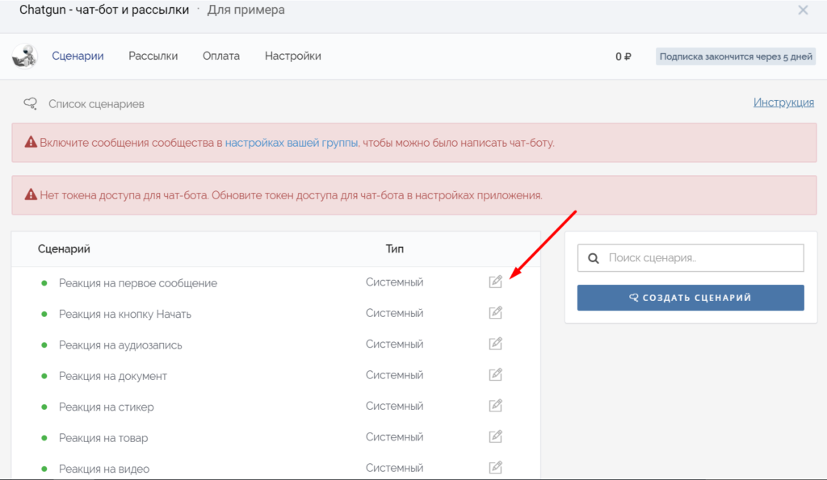This screenshot has width=827, height=480.
Task: Edit the "Реакция на аудиозапись" scenario
Action: 495,344
